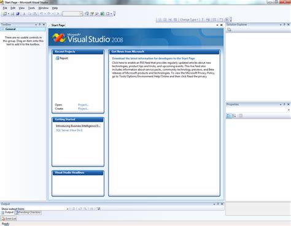Open the Edit menu

point(13,8)
